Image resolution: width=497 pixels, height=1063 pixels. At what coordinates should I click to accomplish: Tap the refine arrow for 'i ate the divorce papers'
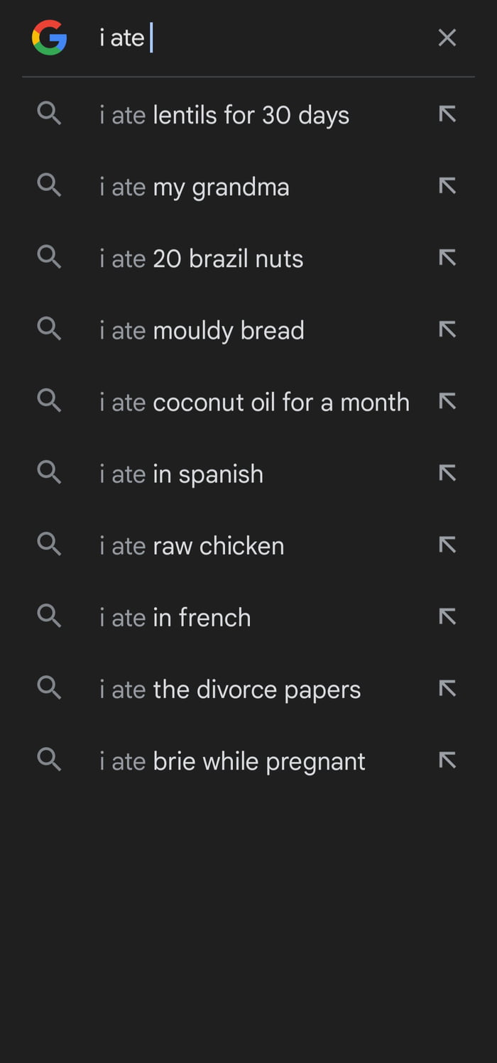(x=447, y=688)
